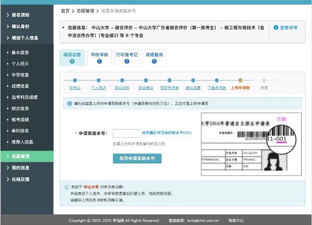Go to 志愿管理 in the breadcrumb

click(85, 11)
